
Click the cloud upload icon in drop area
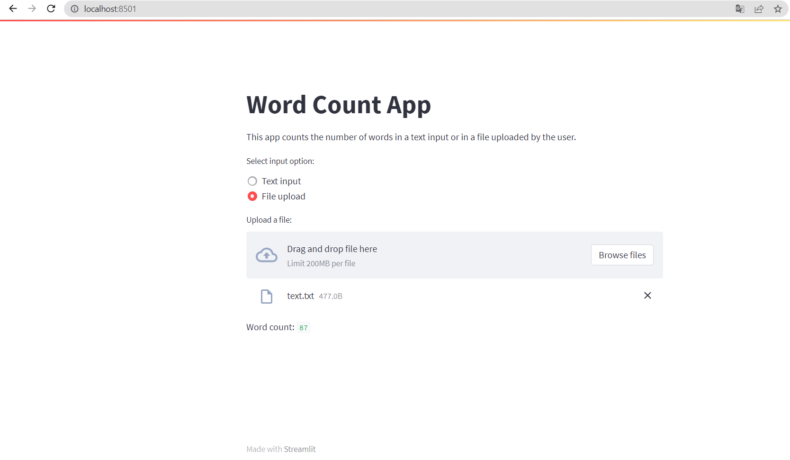click(266, 255)
